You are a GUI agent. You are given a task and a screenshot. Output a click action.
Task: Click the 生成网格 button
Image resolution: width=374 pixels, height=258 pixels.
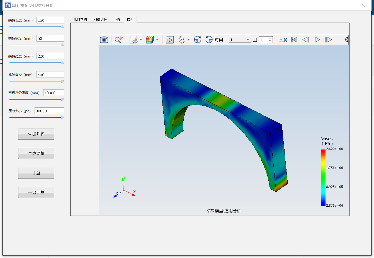(x=36, y=153)
